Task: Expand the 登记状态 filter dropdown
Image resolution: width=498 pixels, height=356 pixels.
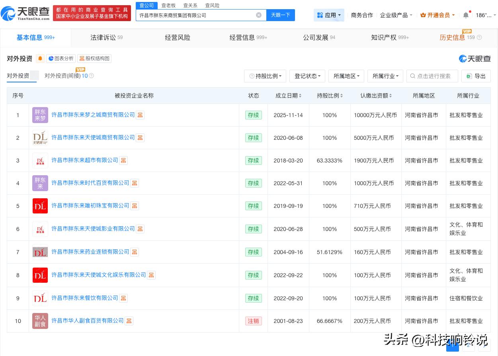Action: [307, 76]
